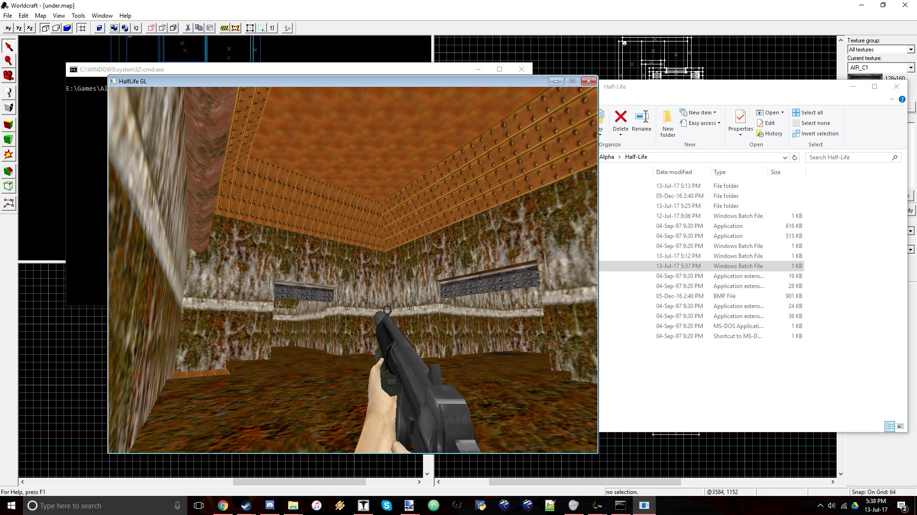Set 3D view to wireframe mode
Image resolution: width=917 pixels, height=515 pixels.
click(45, 28)
